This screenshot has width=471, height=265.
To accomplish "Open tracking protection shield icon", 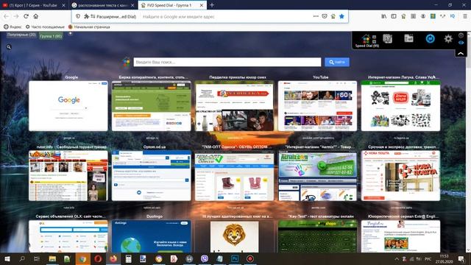I will (78, 16).
